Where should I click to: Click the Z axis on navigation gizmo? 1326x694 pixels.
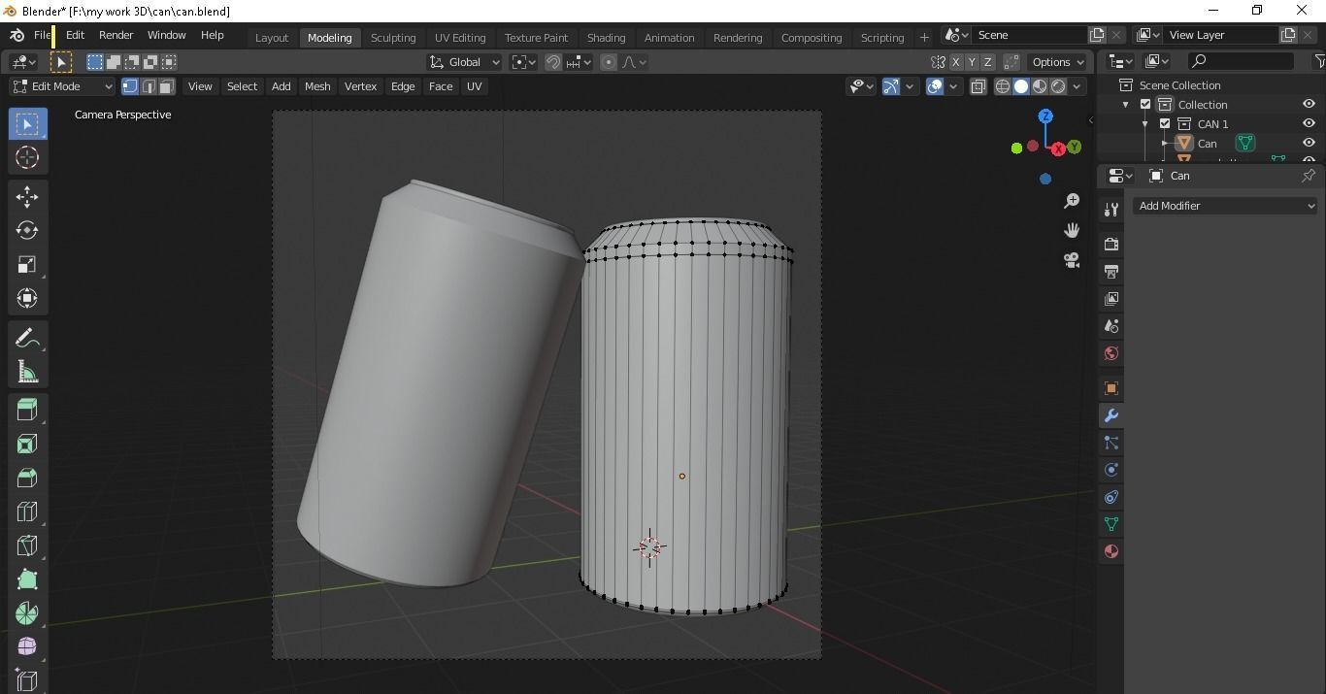click(1045, 116)
